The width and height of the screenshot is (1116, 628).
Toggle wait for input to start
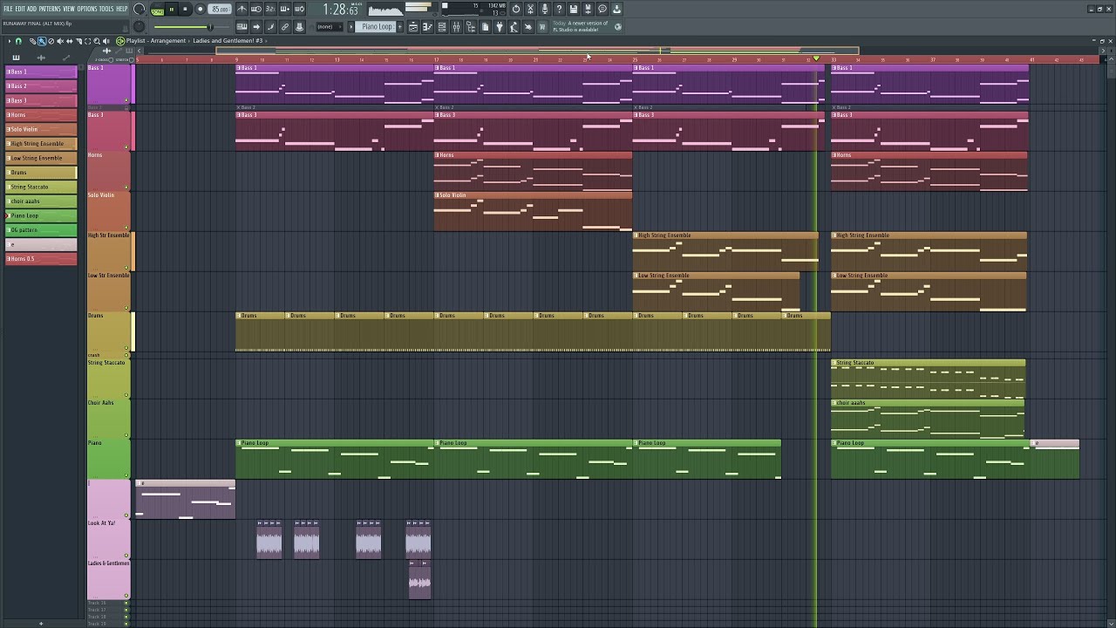coord(256,9)
